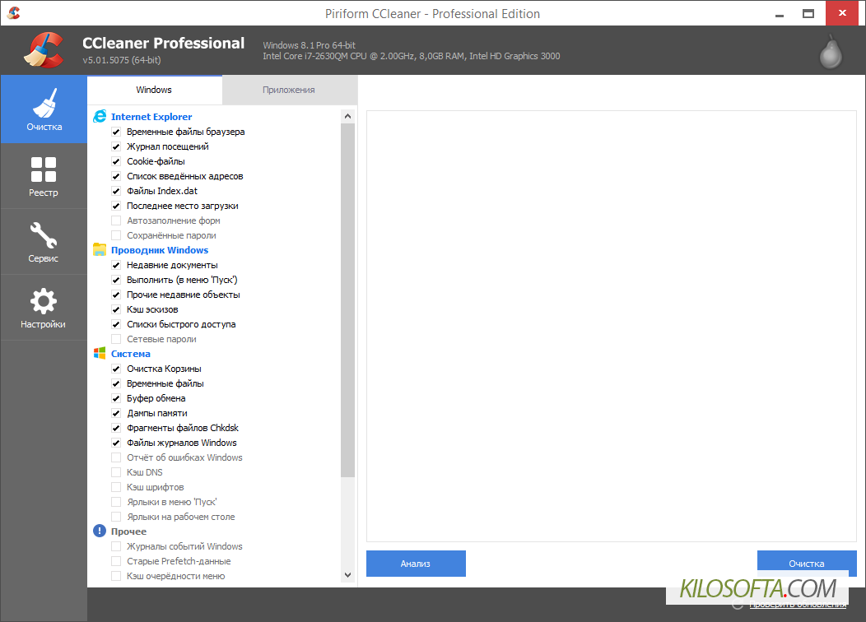Click the Internet Explorer group icon
This screenshot has height=622, width=866.
[x=100, y=117]
